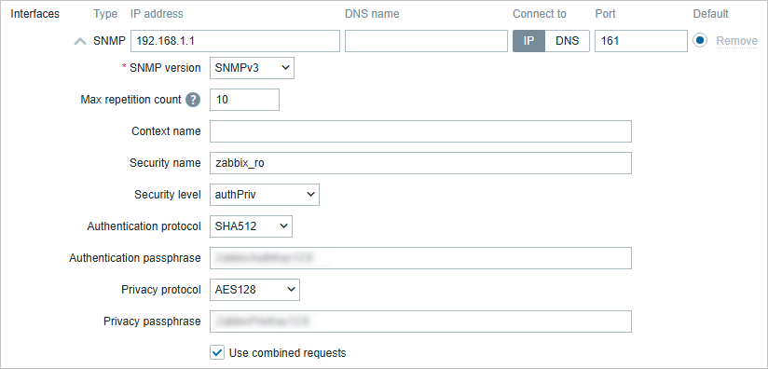Click the Privacy protocol field label
This screenshot has width=768, height=369.
coord(161,290)
